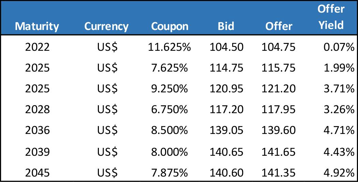Select the 4.92% offer yield cell
This screenshot has width=358, height=182.
339,172
